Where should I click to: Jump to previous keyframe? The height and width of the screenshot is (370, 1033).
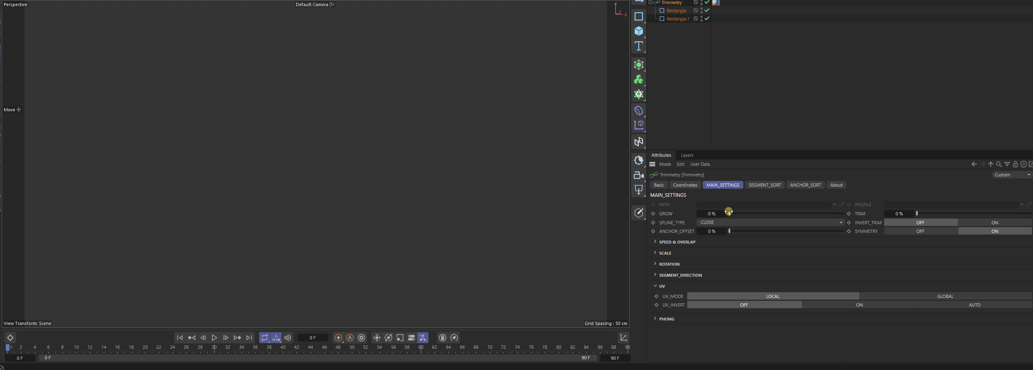click(x=192, y=338)
